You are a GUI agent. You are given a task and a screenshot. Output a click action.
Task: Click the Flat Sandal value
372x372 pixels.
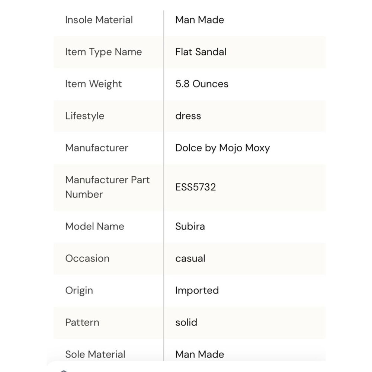tap(201, 52)
